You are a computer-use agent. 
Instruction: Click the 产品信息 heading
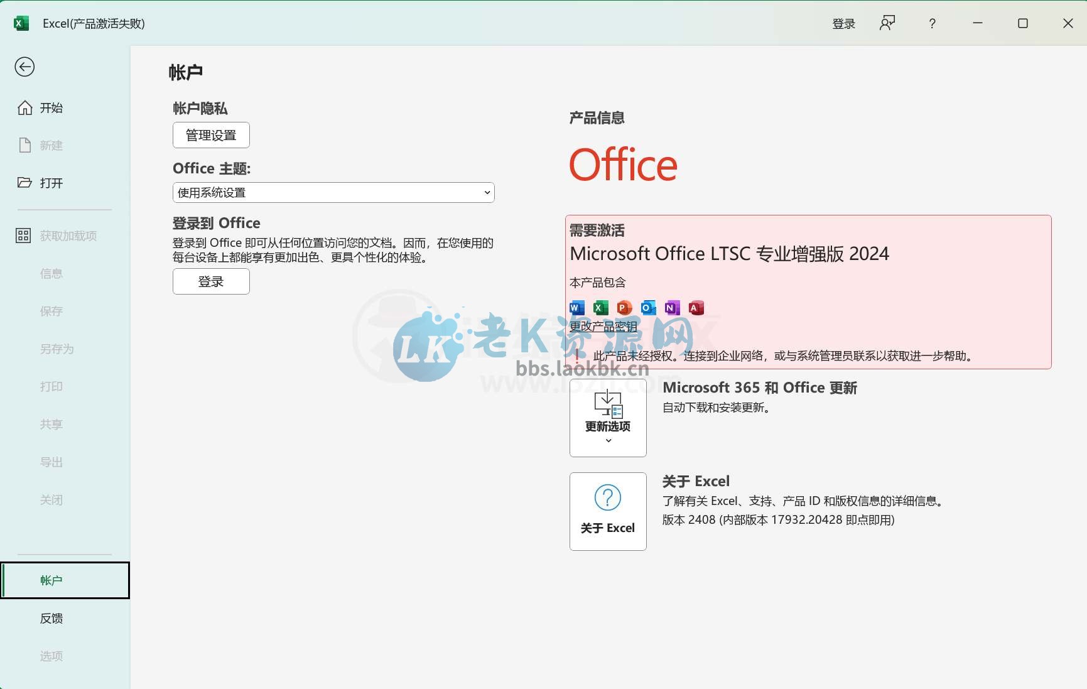click(597, 117)
